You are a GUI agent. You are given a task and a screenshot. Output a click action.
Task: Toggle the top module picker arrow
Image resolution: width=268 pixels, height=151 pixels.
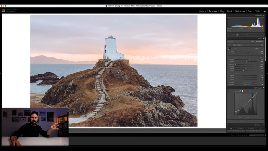point(134,8)
